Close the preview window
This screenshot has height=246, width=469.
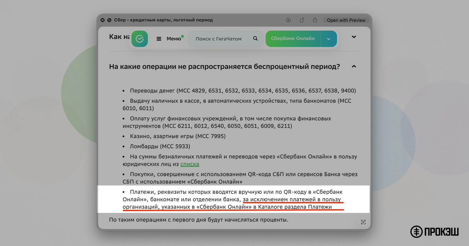tap(102, 20)
